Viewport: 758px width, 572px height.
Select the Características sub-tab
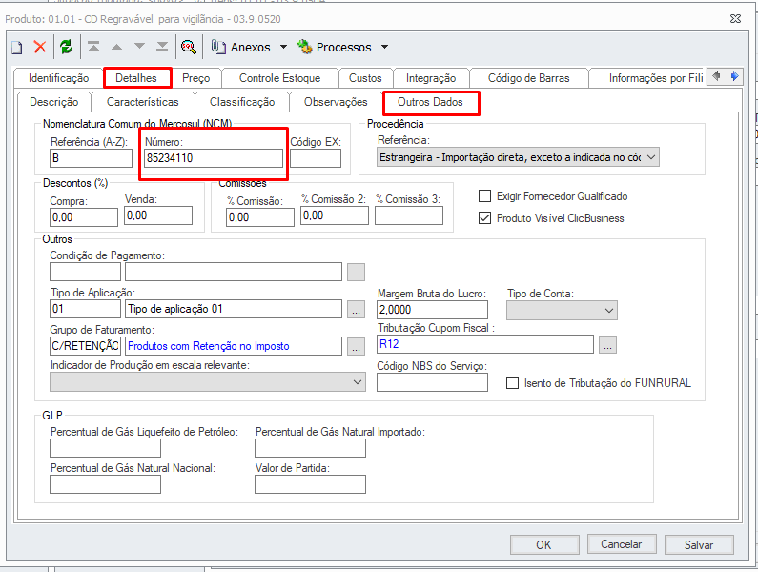tap(143, 102)
